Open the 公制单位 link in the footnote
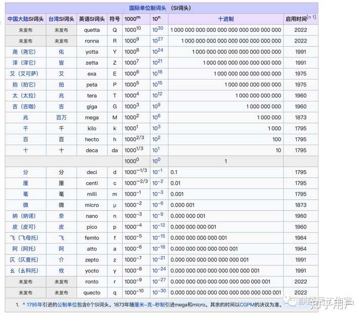364x317 pixels. click(67, 305)
